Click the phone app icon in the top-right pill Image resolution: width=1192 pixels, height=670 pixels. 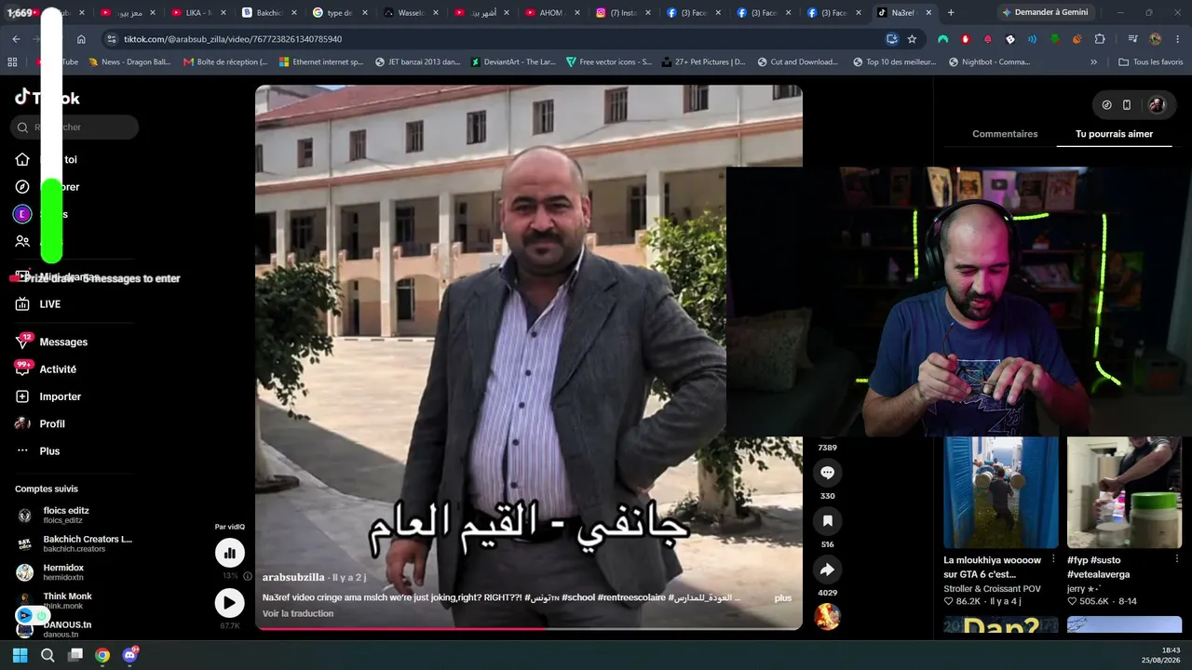(x=1127, y=105)
